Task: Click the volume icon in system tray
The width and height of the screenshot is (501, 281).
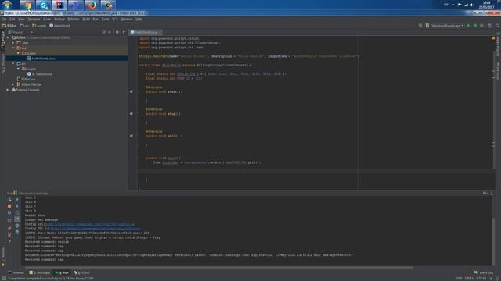Action: tap(472, 5)
